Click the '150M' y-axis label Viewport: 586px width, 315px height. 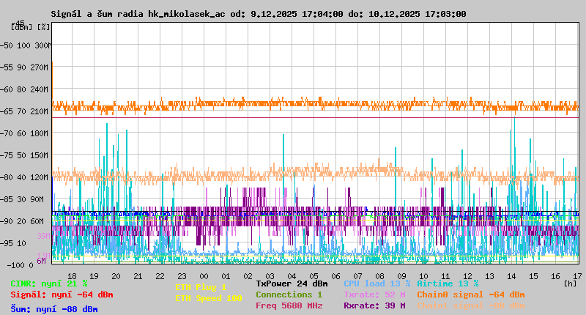coord(41,155)
